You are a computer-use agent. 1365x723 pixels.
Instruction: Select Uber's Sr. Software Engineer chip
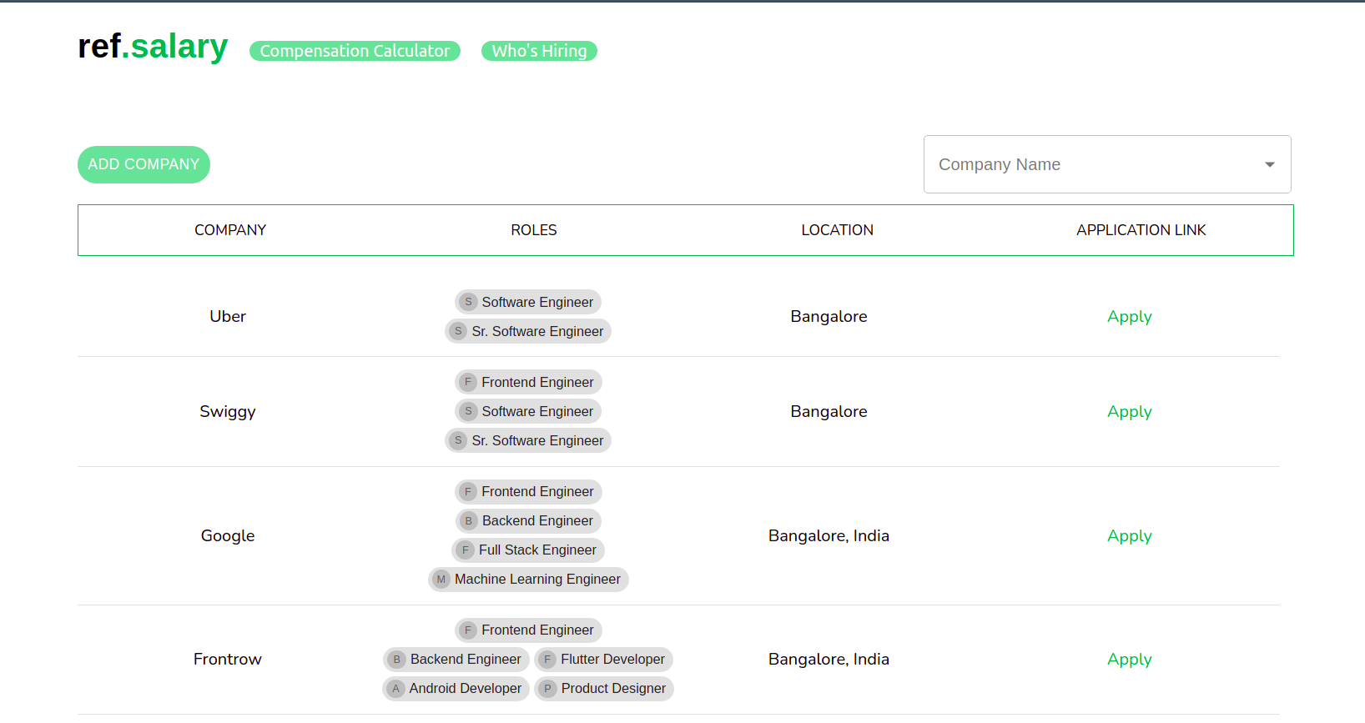click(528, 331)
